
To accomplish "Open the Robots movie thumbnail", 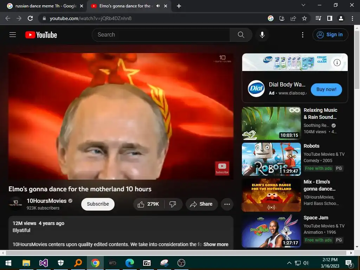I will (x=271, y=159).
